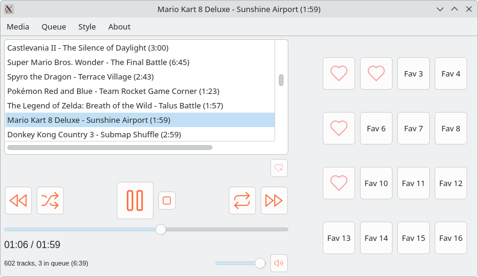The width and height of the screenshot is (478, 277).
Task: Open the Media menu
Action: click(x=18, y=26)
